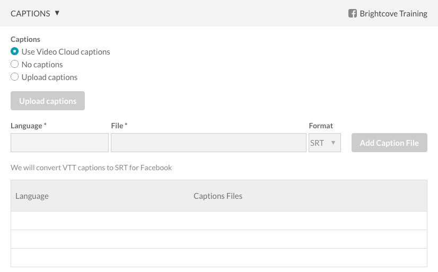Click the CAPTIONS section heading text
The height and width of the screenshot is (272, 438).
(x=30, y=14)
